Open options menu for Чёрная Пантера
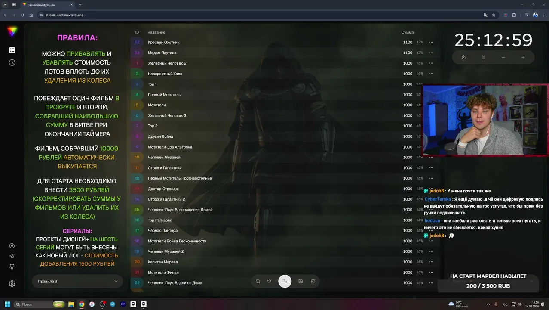 (x=431, y=230)
